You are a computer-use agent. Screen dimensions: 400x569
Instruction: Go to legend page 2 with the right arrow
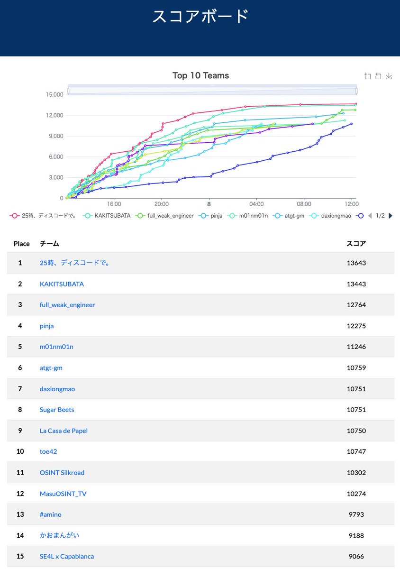[390, 216]
